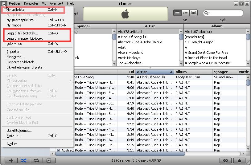Click the search magnifier icon
Screen dimensions: 251x165
[207, 13]
